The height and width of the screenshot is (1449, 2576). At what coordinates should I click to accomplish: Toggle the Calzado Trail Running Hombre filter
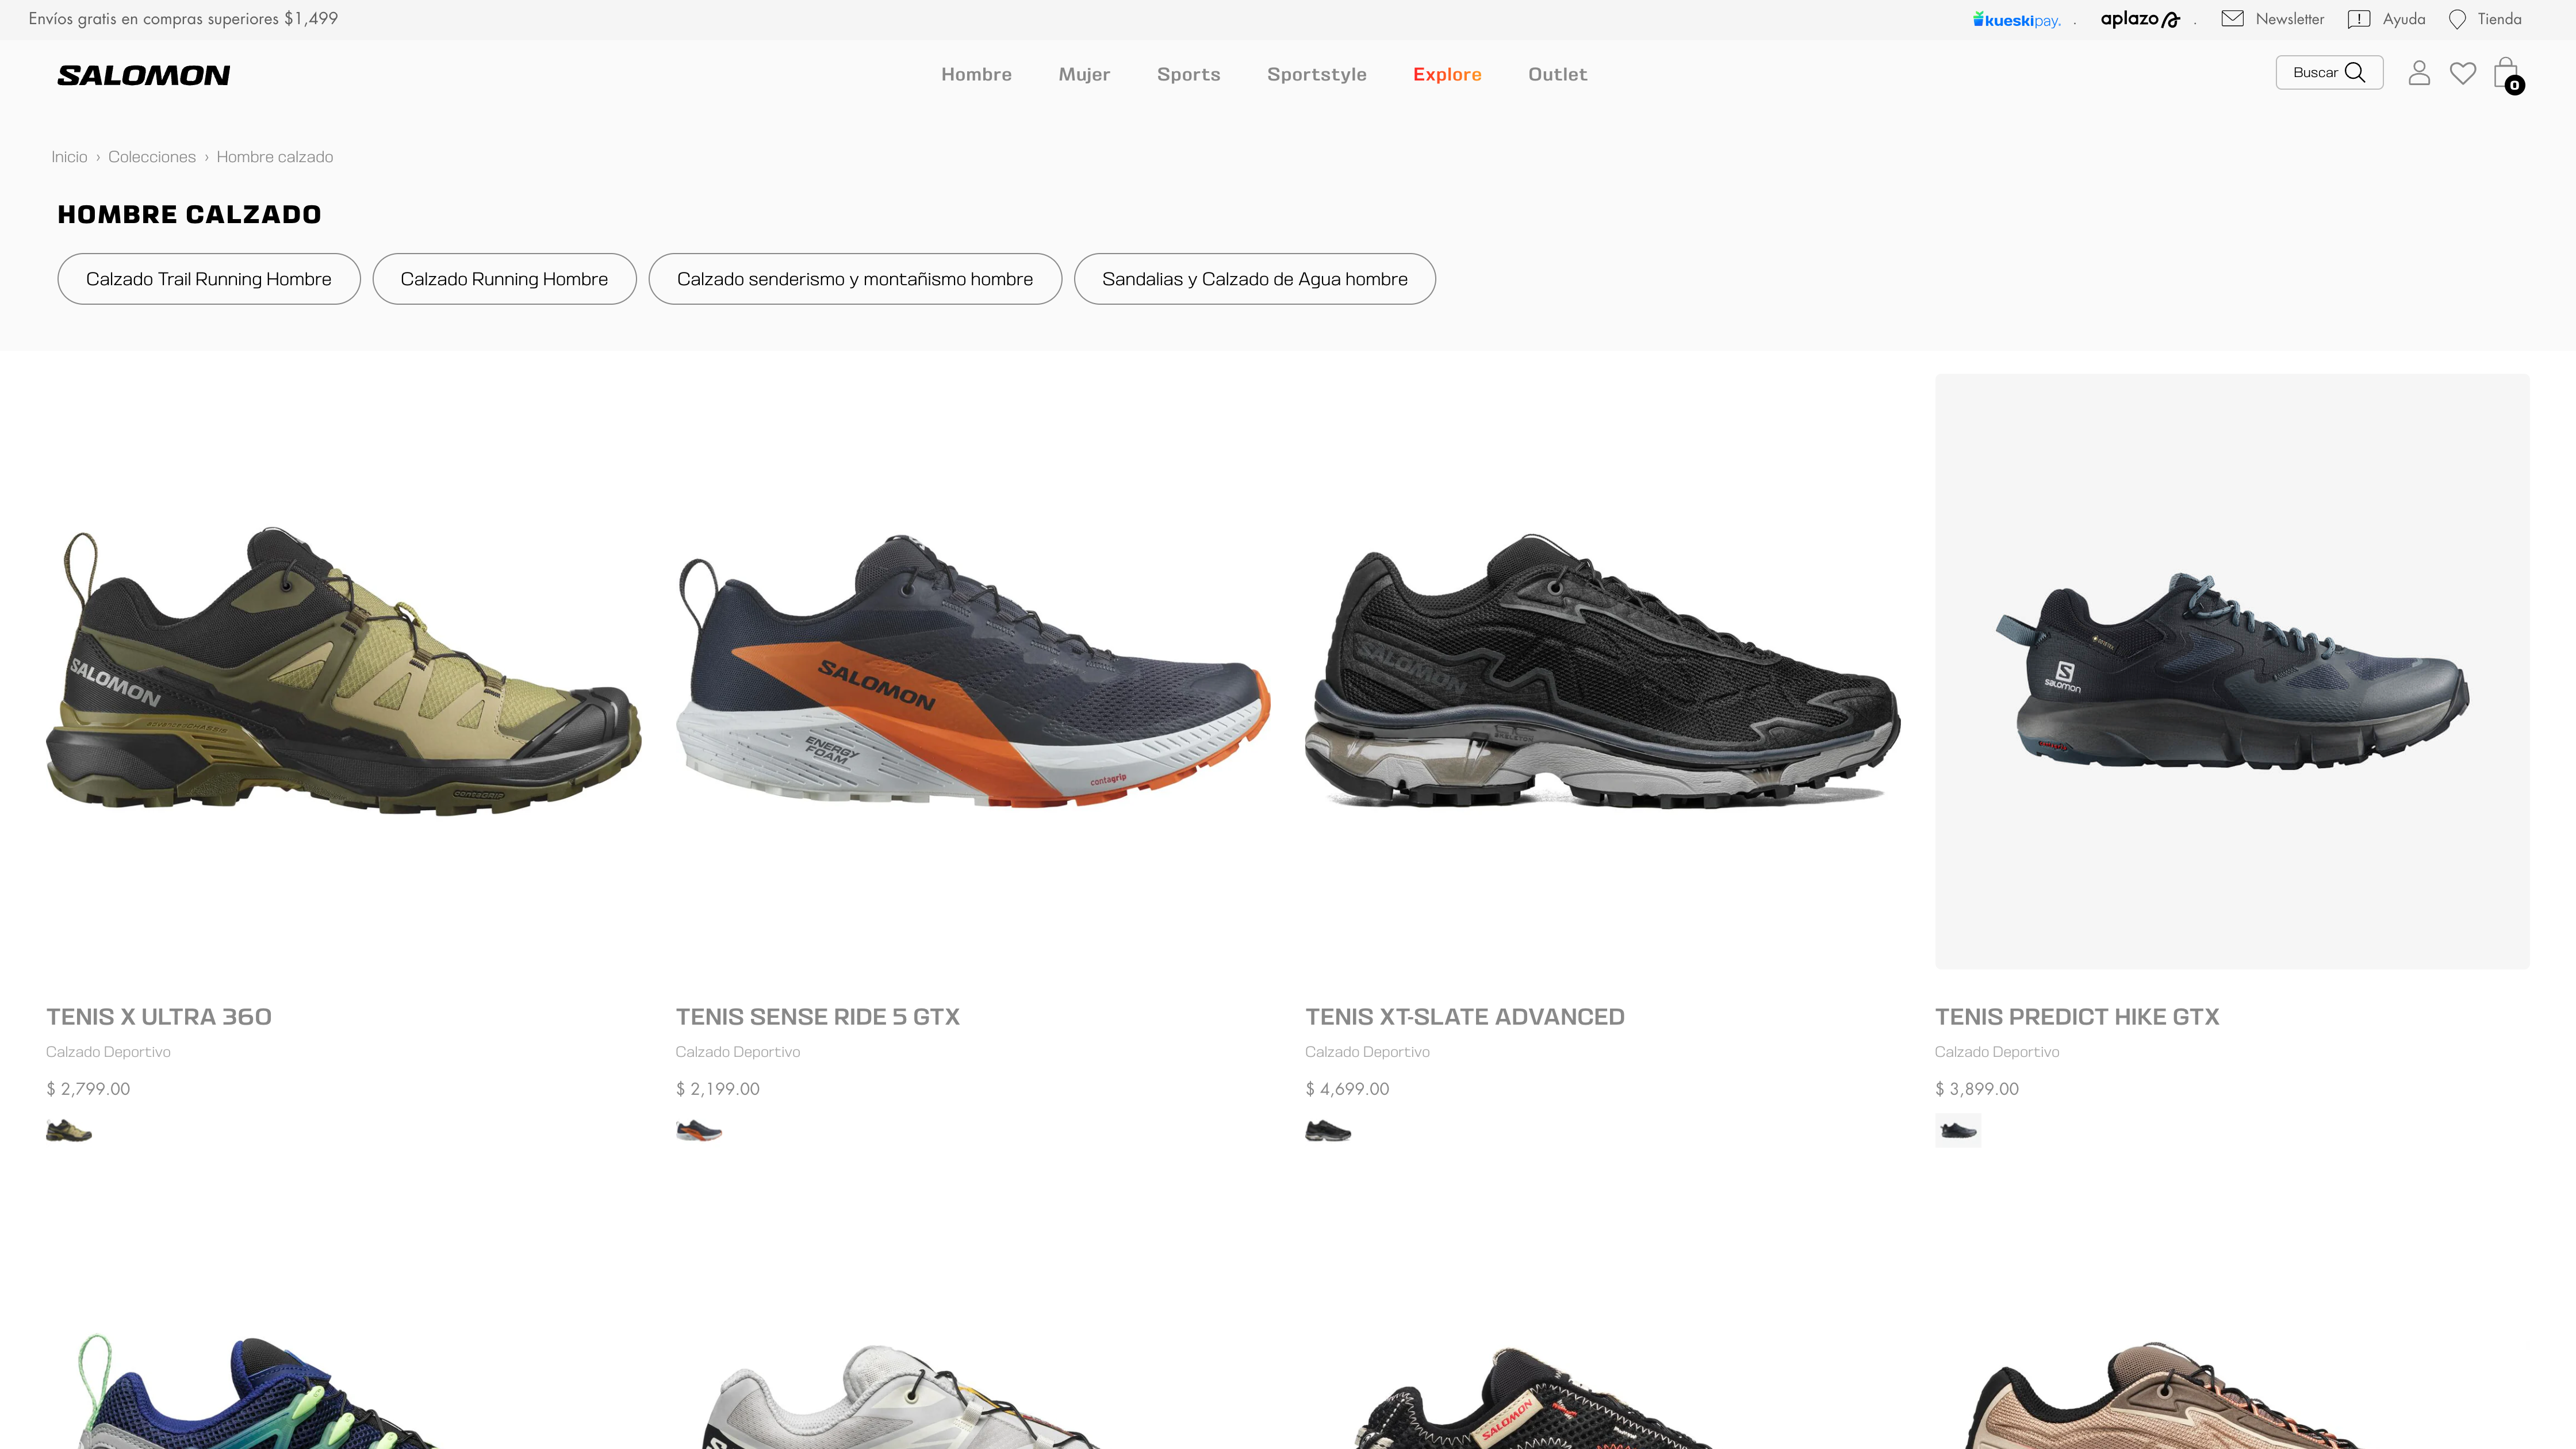[208, 279]
